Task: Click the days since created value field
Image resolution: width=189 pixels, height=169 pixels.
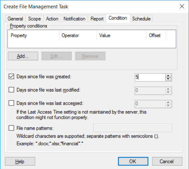Action: pos(150,77)
